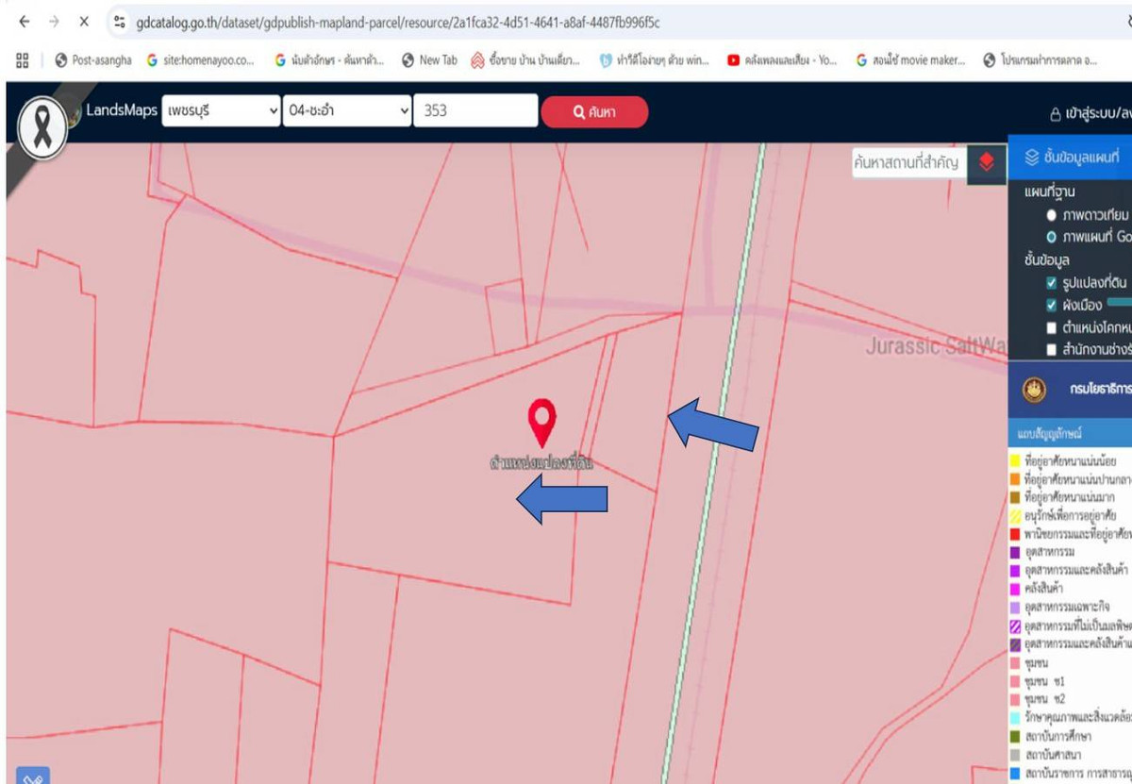Uncheck the ผังเมือง layer checkbox
1132x784 pixels.
tap(1051, 306)
